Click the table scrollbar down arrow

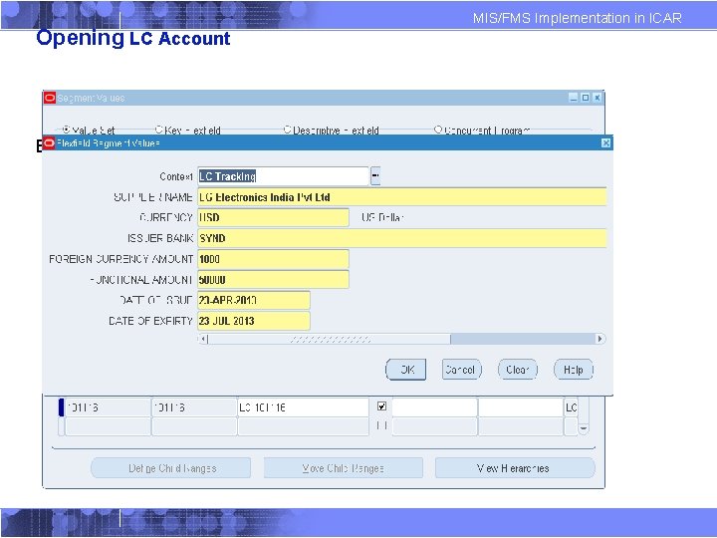point(584,428)
